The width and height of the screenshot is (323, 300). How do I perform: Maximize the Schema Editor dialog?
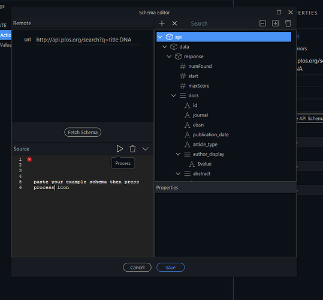[279, 13]
